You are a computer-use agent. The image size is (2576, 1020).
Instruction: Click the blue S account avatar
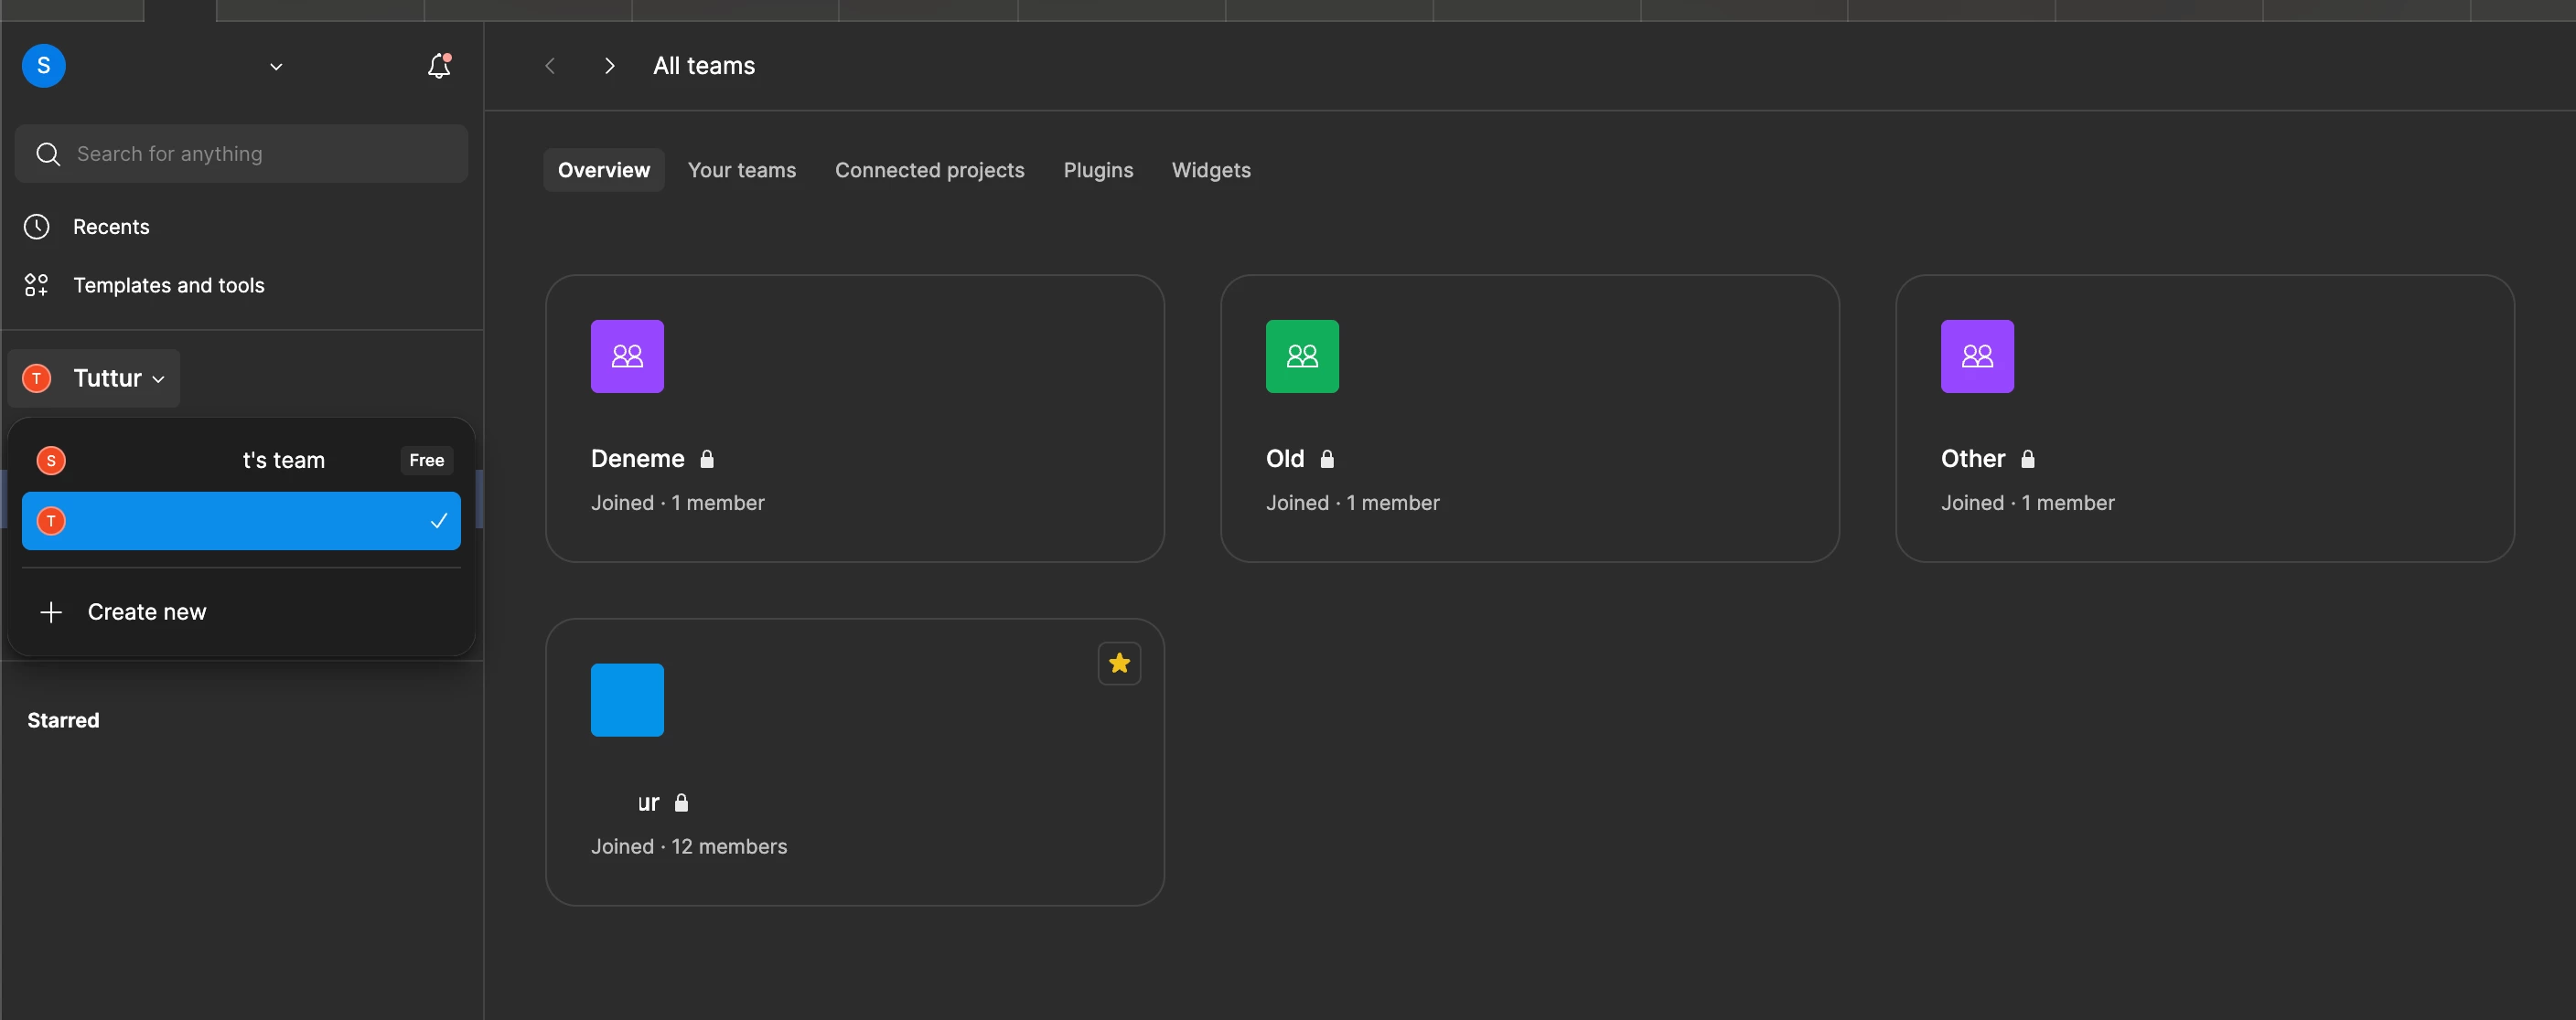tap(44, 66)
